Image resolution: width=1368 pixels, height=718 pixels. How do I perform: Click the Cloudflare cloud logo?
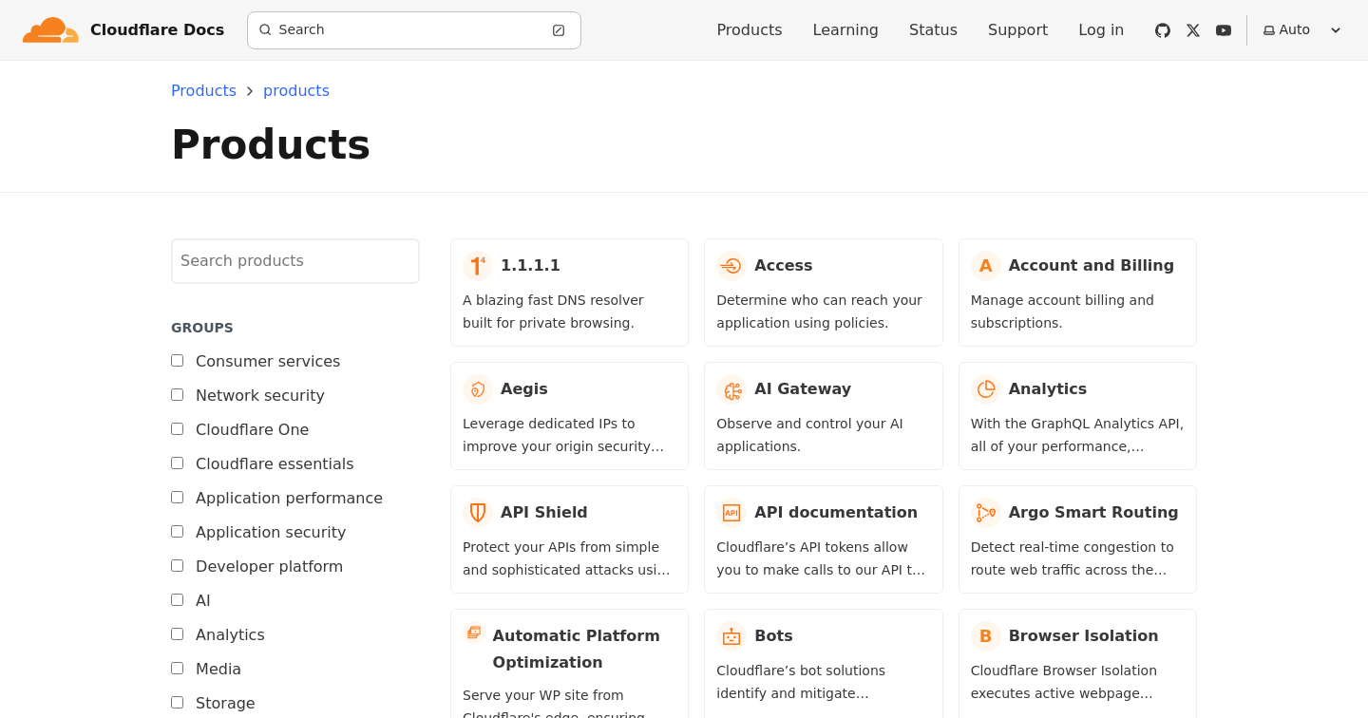50,30
